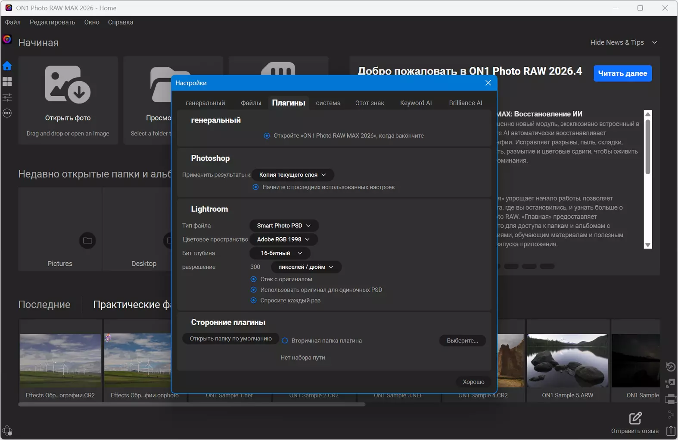Click the three-dots more icon in sidebar
This screenshot has height=440, width=678.
tap(7, 113)
